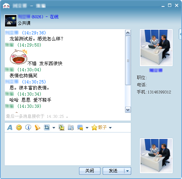Expand the send button options arrow
This screenshot has width=182, height=179.
click(x=128, y=171)
